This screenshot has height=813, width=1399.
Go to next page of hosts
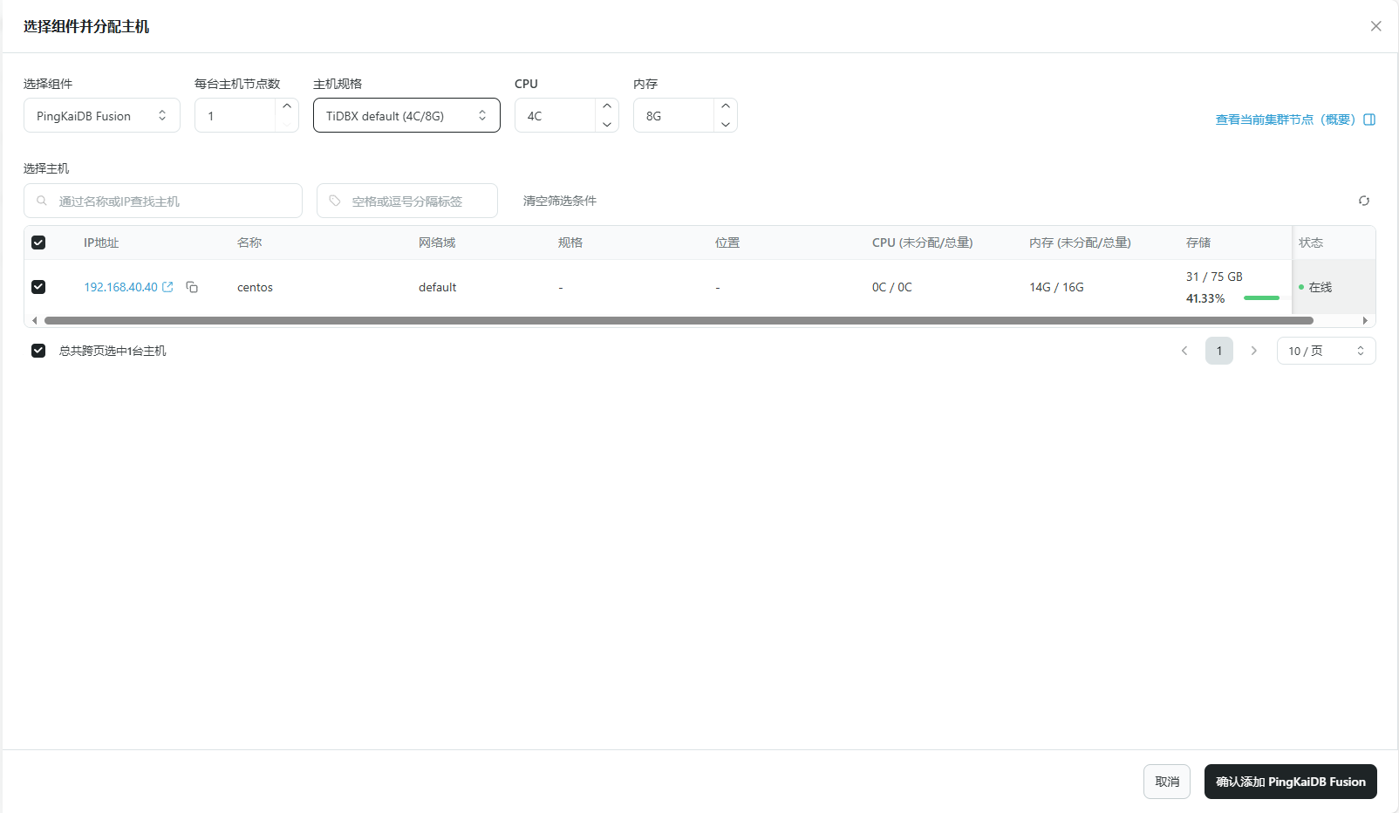pos(1253,351)
